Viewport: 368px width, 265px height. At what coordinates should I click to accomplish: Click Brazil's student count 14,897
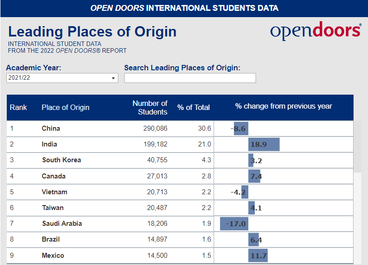coord(157,239)
